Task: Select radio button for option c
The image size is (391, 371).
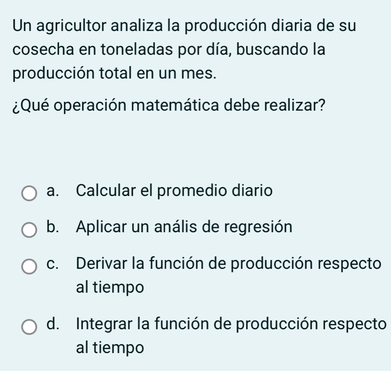Action: 29,267
